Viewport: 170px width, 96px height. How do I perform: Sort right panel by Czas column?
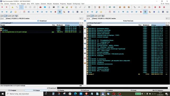(158, 25)
